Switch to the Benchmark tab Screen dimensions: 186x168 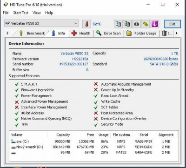tap(32, 34)
